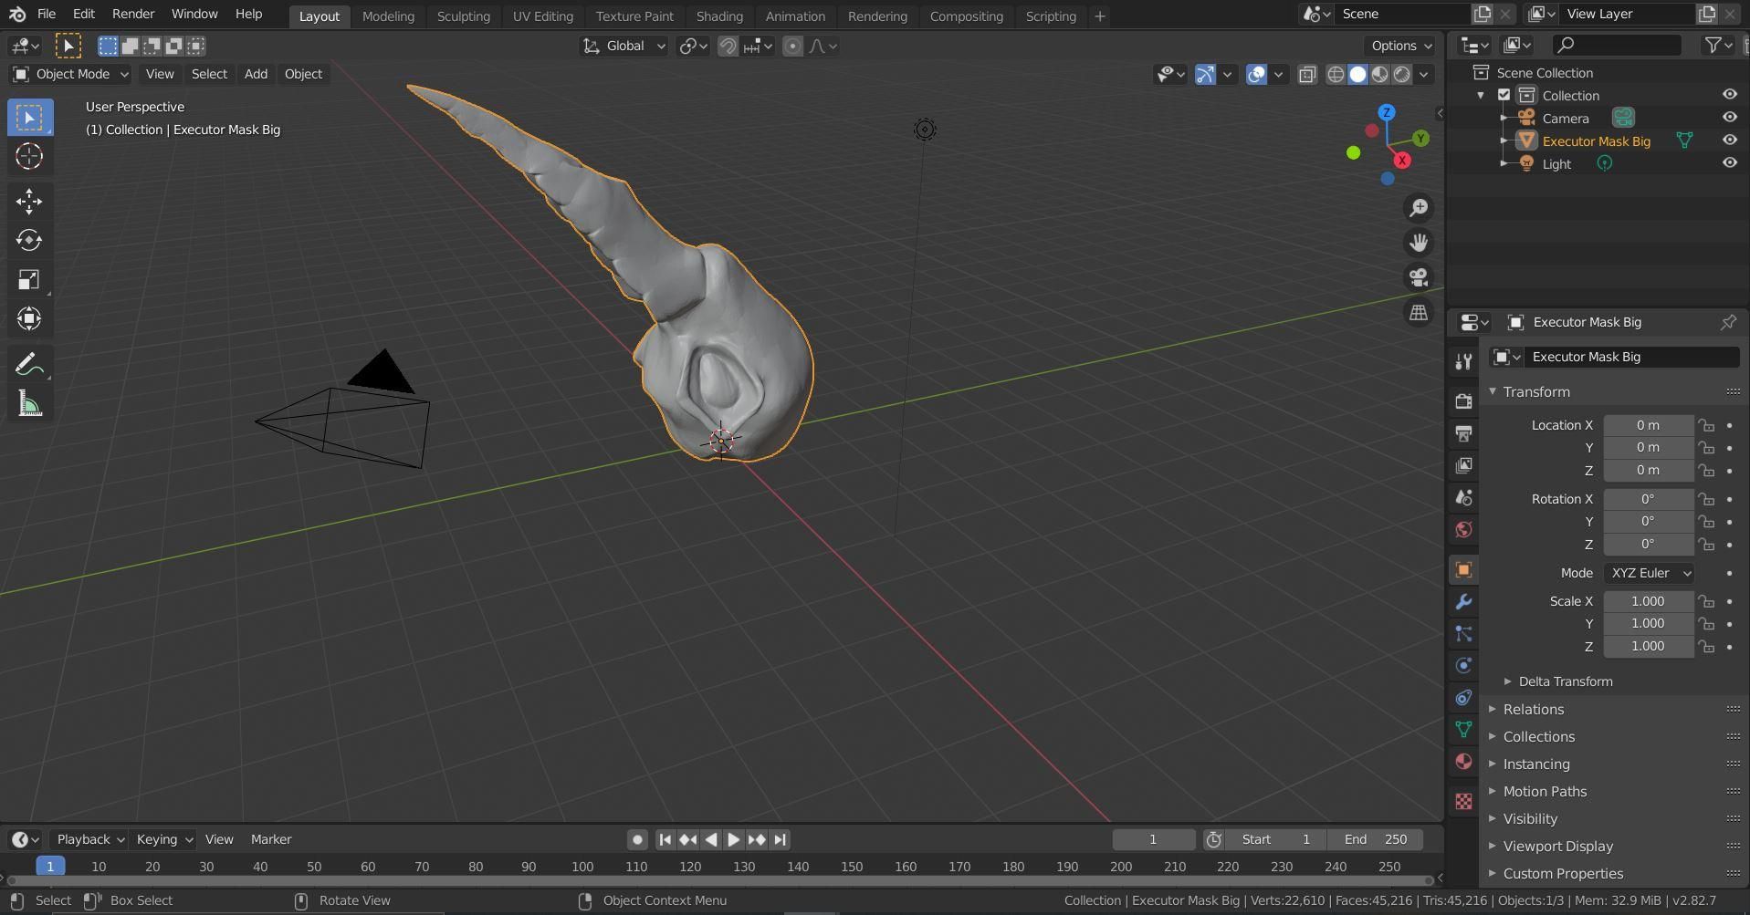Open the World properties tab
Viewport: 1750px width, 915px height.
[x=1463, y=530]
